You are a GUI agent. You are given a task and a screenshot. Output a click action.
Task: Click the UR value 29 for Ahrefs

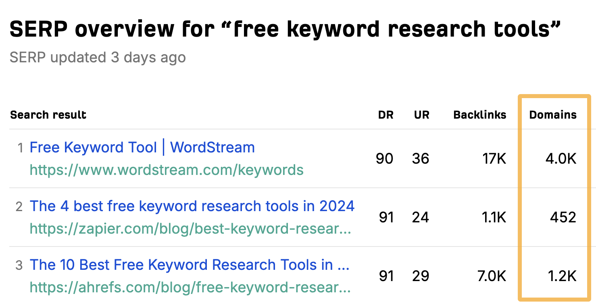[421, 276]
